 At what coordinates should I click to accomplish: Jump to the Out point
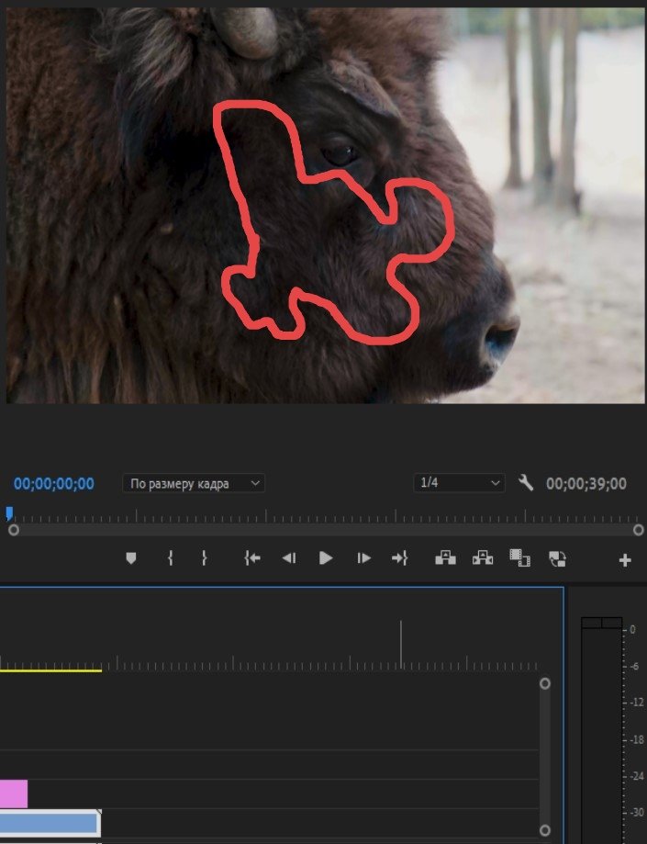[399, 557]
